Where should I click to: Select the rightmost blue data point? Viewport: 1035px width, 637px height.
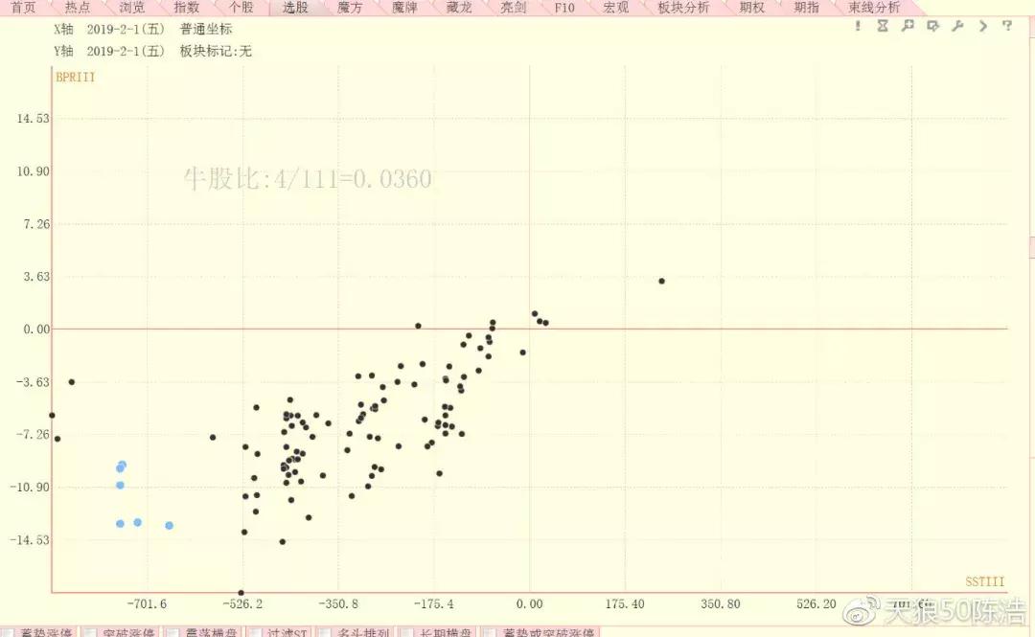coord(169,526)
